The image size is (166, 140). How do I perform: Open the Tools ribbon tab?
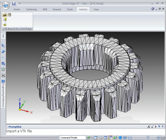click(x=70, y=10)
